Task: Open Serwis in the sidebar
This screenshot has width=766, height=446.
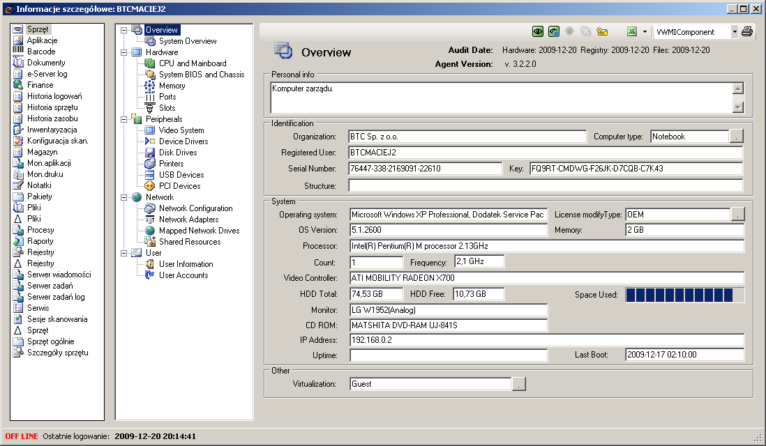Action: point(38,309)
